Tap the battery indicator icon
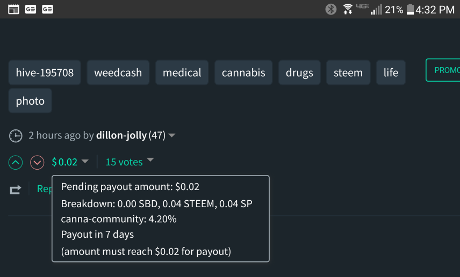Image resolution: width=460 pixels, height=277 pixels. point(411,9)
